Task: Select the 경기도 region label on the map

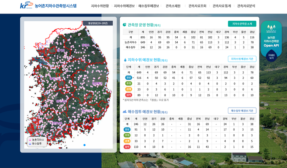Action: 60,50
